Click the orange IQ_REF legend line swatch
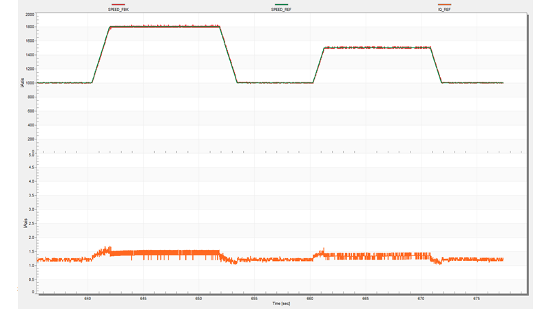551x309 pixels. point(444,5)
